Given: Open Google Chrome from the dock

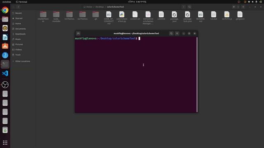Looking at the screenshot, I should [5, 10].
